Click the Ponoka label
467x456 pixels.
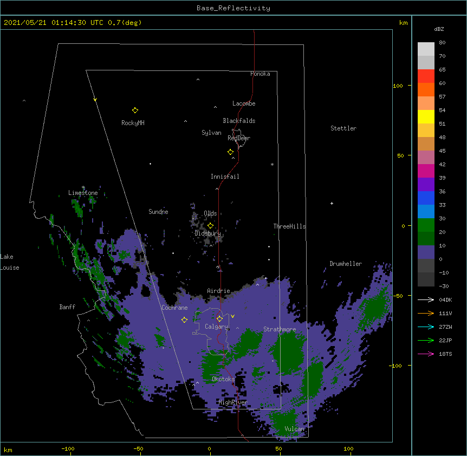[x=260, y=74]
